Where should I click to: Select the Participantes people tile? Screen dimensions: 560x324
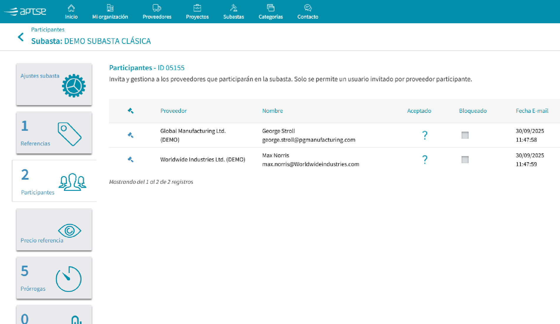54,181
